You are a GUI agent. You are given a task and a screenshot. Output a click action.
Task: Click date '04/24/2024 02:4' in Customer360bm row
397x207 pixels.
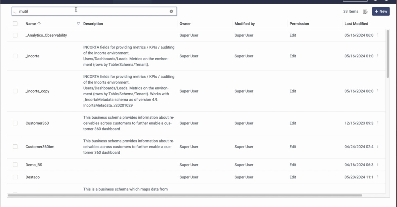(x=359, y=147)
